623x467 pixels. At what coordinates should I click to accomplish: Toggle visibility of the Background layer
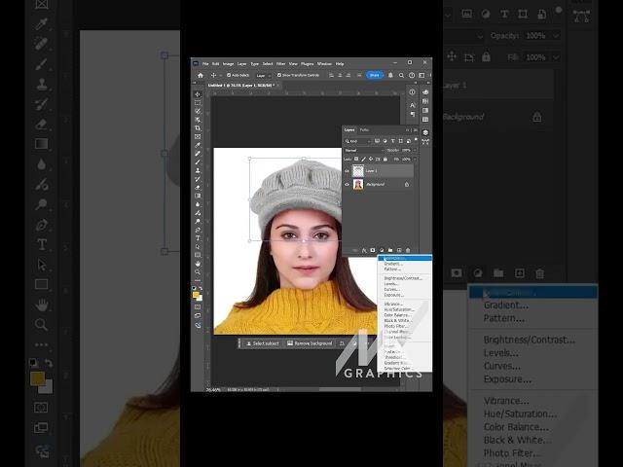[347, 184]
